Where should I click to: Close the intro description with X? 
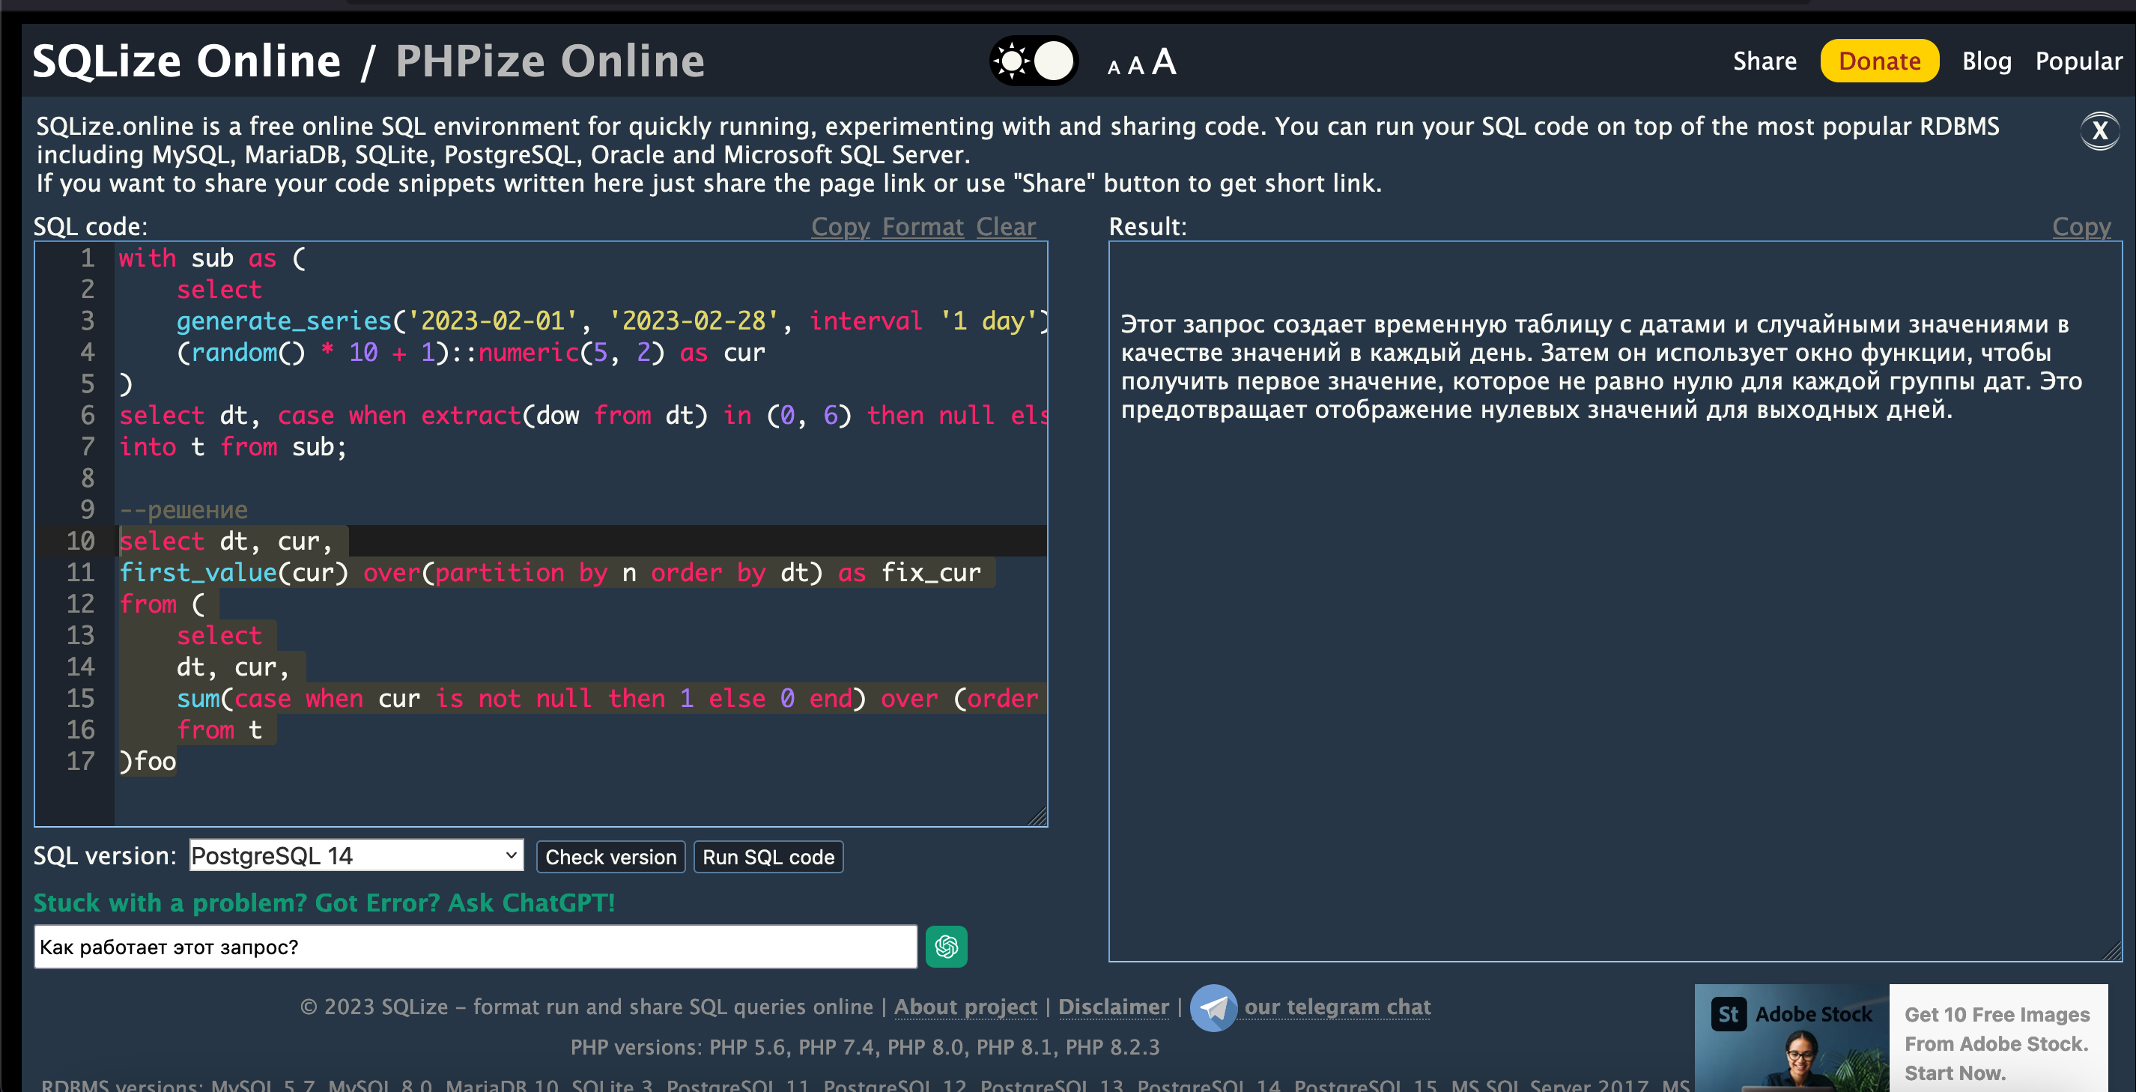(x=2099, y=130)
